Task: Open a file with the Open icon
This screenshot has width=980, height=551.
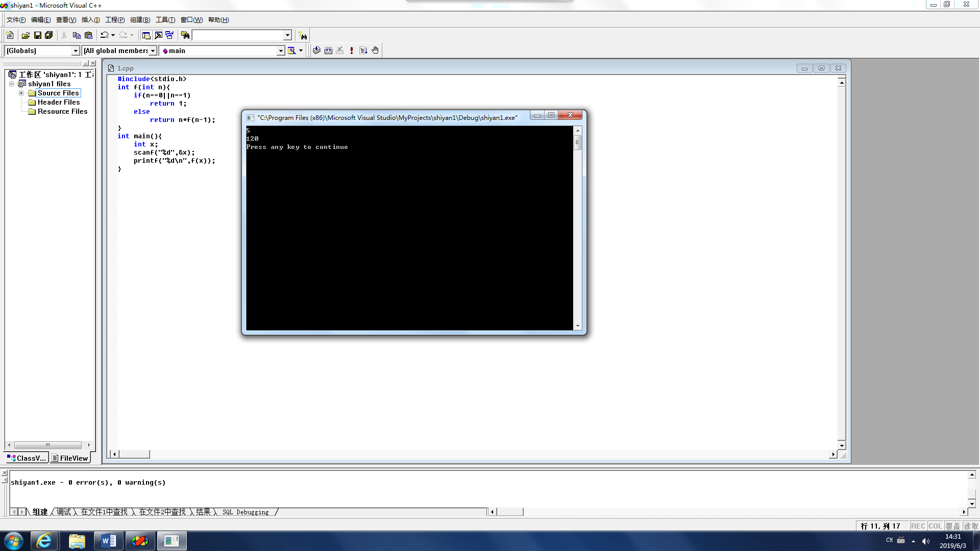Action: coord(26,35)
